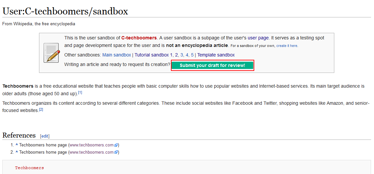Click the page title User:C-techboomers/sandbox
Screen dimensions: 374x174
[x=65, y=11]
